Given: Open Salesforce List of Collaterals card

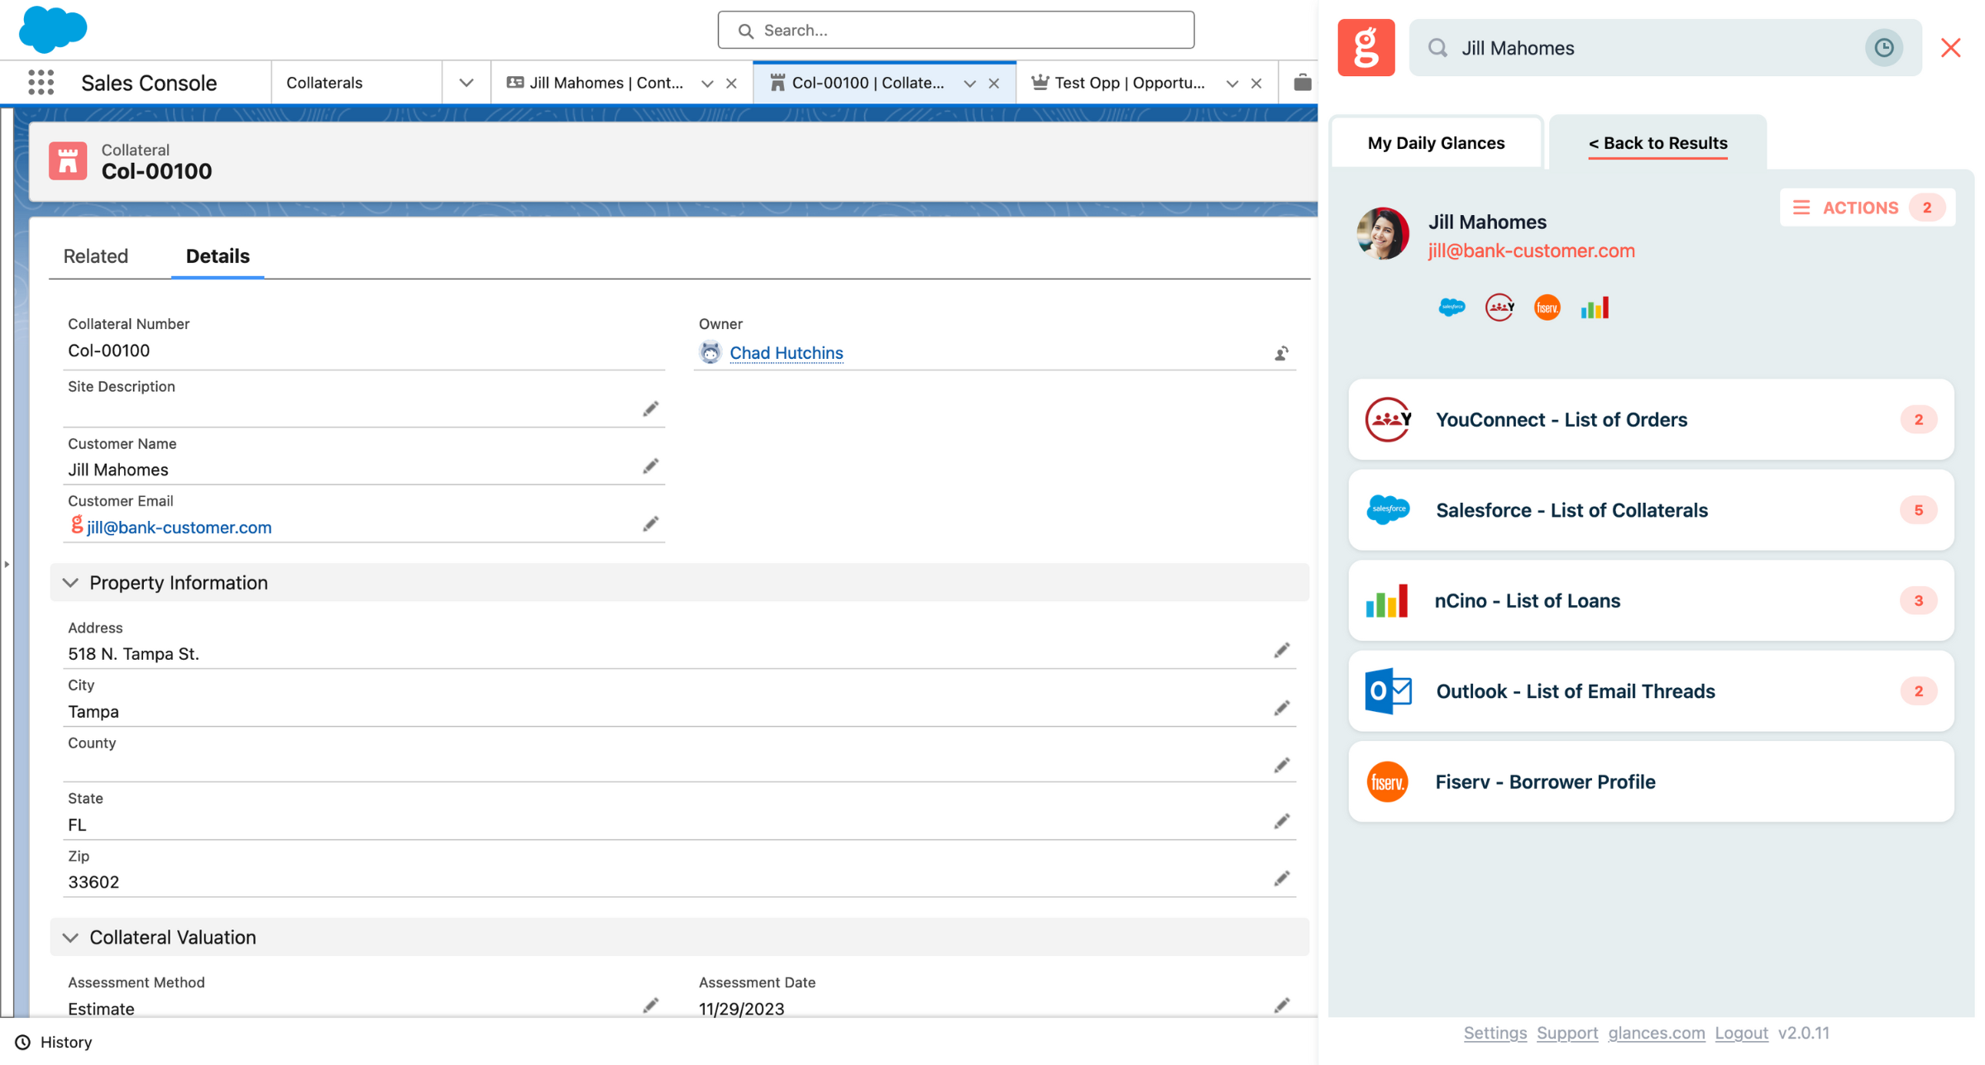Looking at the screenshot, I should tap(1651, 510).
